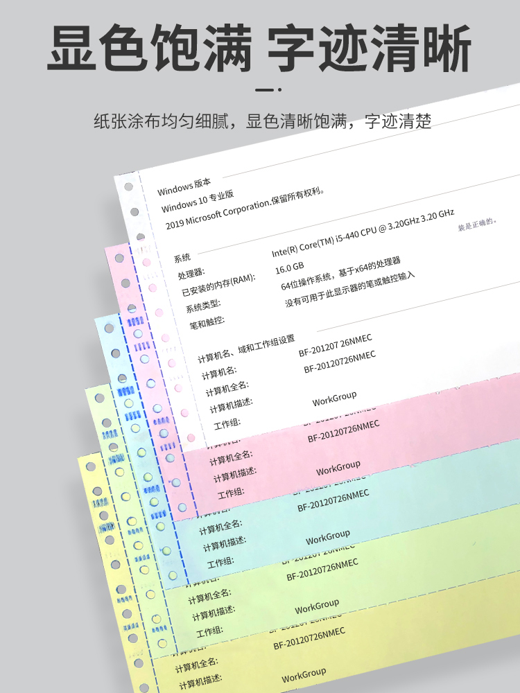The width and height of the screenshot is (520, 693).
Task: Select the "处理器:" label
Action: [x=191, y=274]
